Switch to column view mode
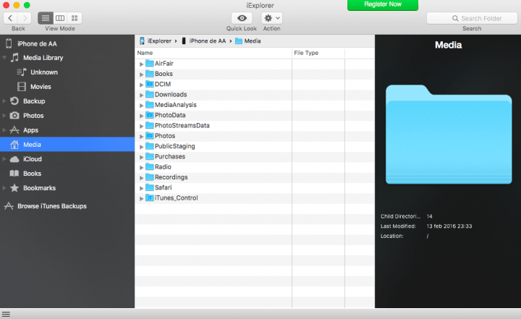Screen dimensions: 521x319 60,18
